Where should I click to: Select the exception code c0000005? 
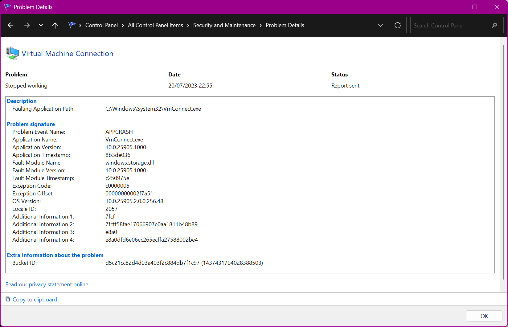coord(117,186)
